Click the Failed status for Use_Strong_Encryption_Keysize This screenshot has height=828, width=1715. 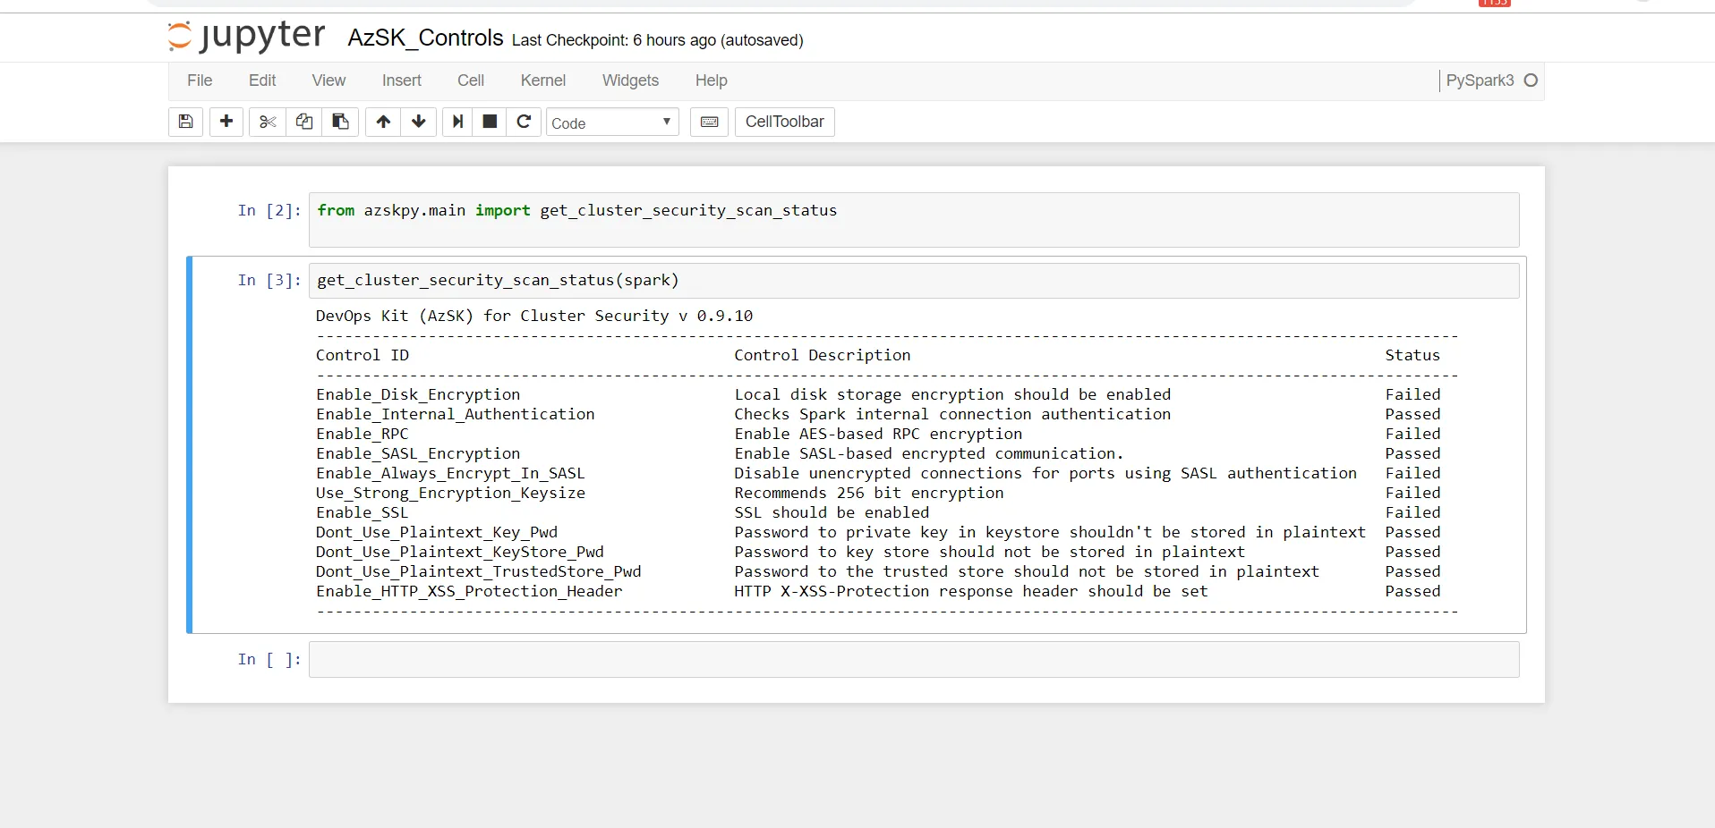click(x=1412, y=493)
